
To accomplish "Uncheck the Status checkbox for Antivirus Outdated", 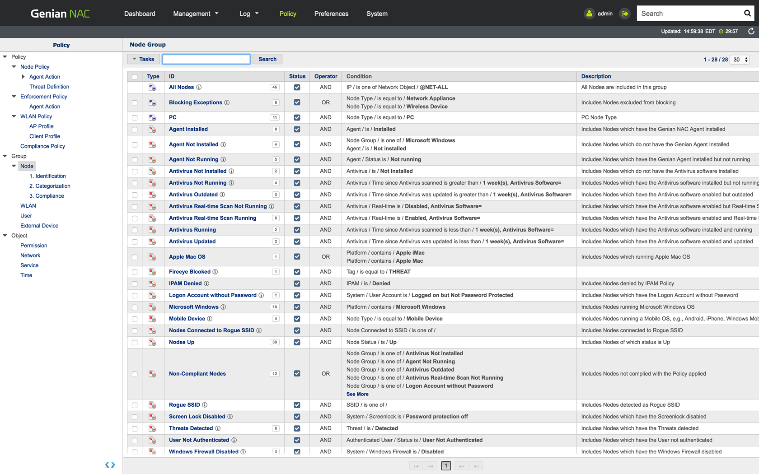I will click(297, 195).
